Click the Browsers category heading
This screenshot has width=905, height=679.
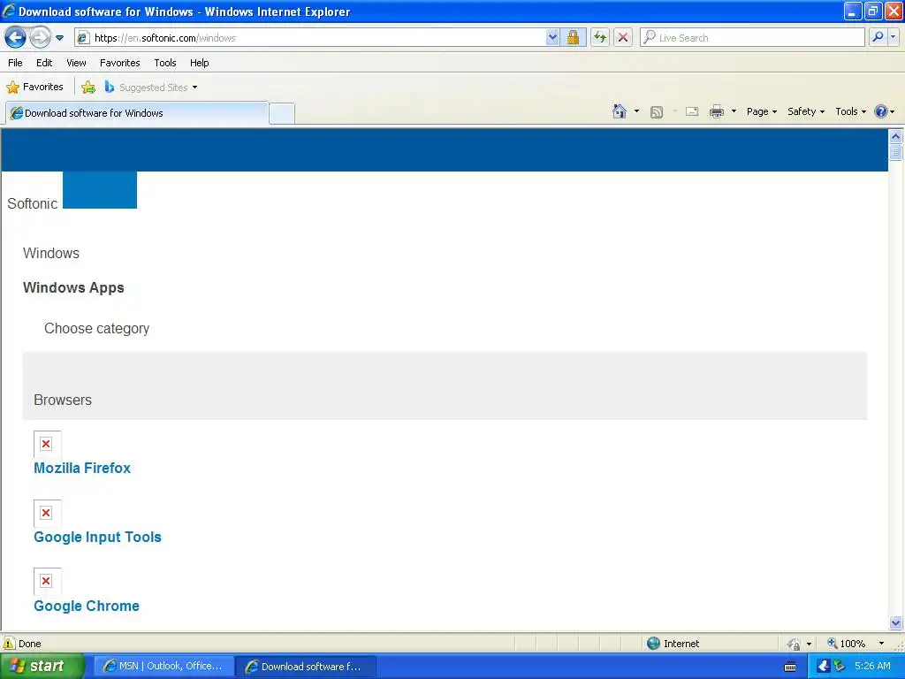pos(63,401)
